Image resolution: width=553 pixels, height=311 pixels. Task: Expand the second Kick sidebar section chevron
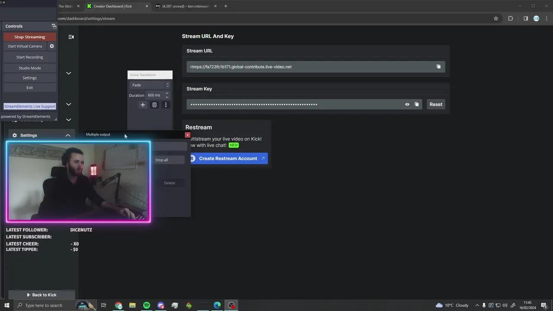coord(68,104)
